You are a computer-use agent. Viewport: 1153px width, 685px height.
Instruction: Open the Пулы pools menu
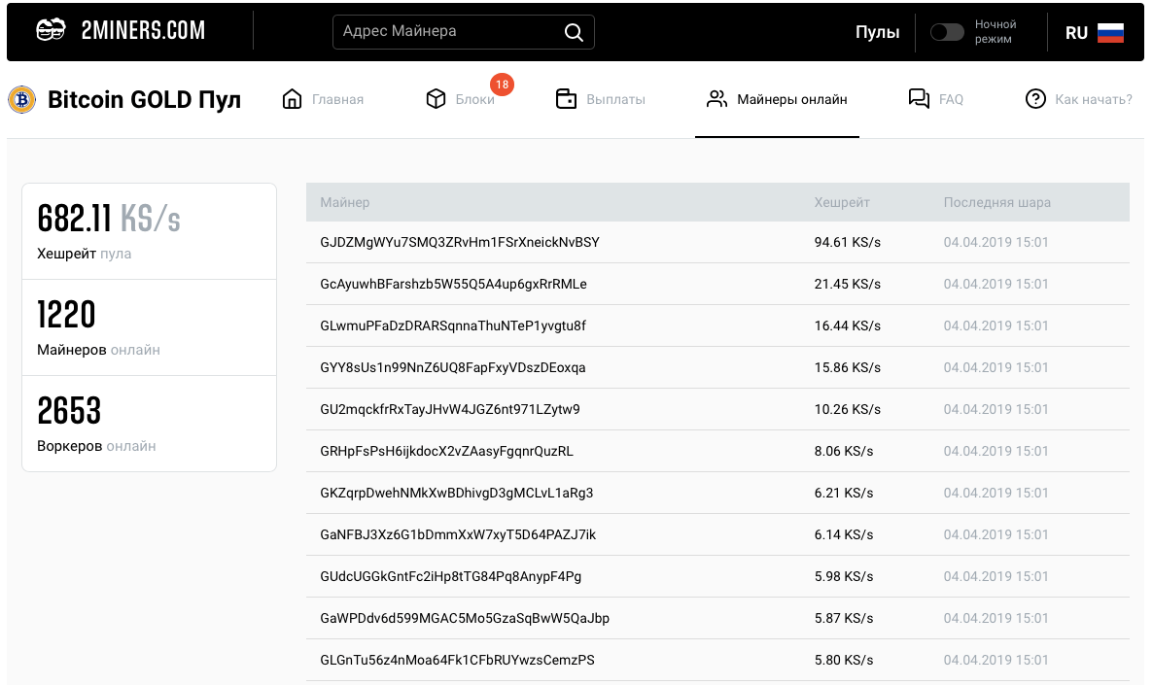(x=877, y=32)
